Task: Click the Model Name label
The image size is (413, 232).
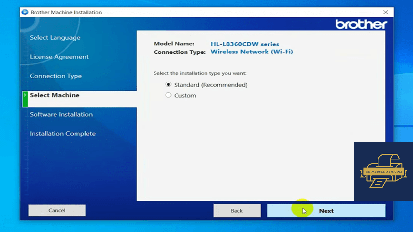Action: 174,43
